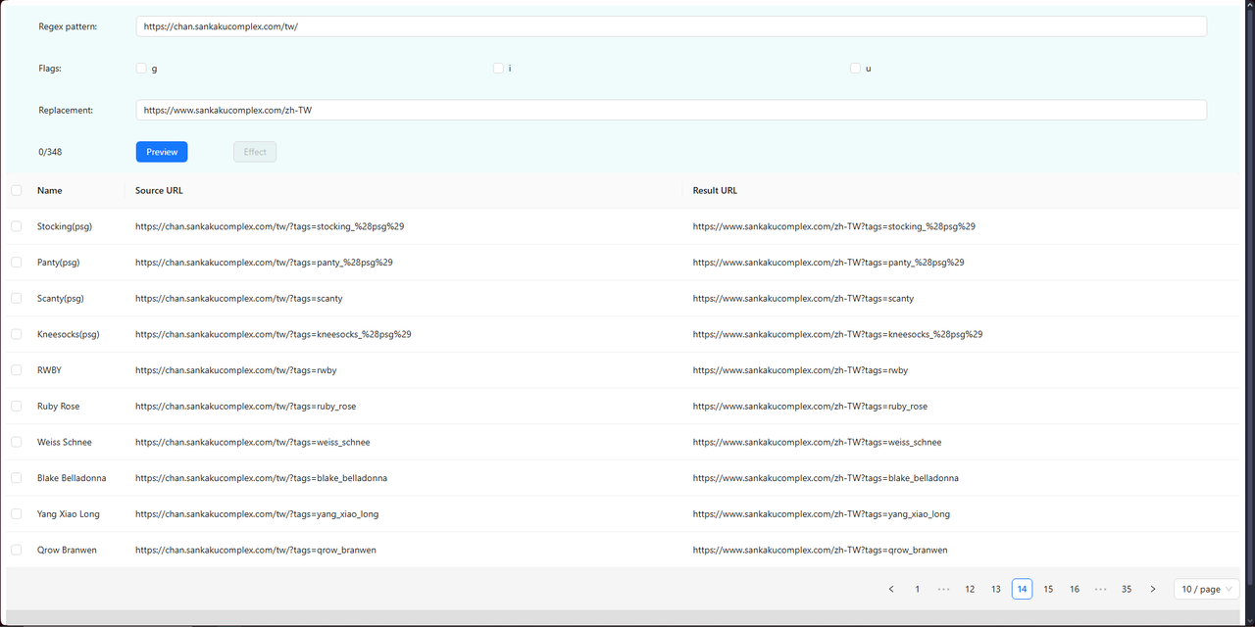Viewport: 1255px width, 627px height.
Task: Toggle select-all checkbox in table header
Action: 16,190
